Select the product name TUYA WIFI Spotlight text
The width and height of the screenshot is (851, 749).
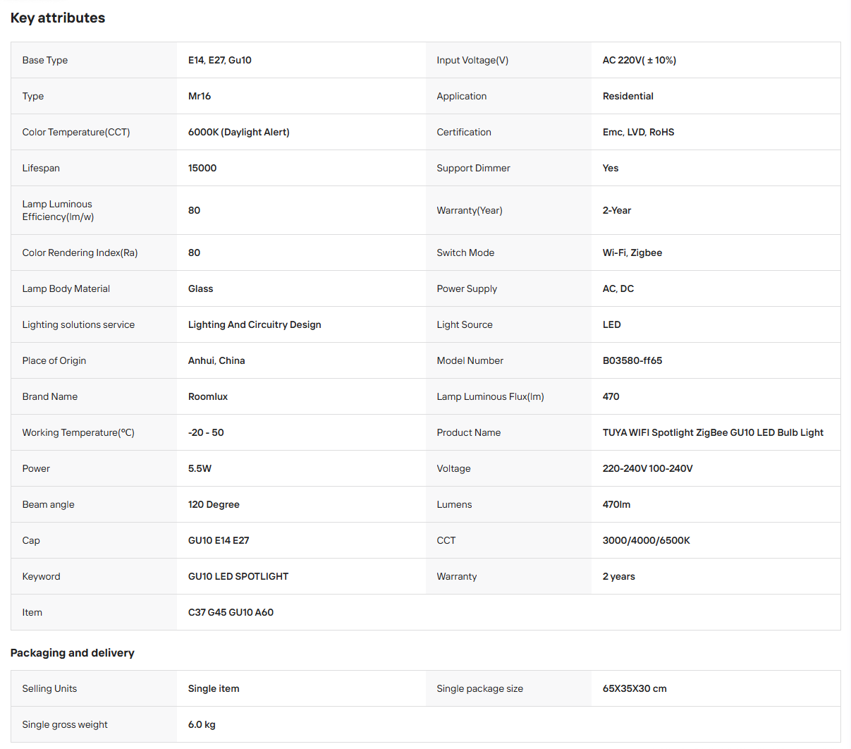(648, 432)
